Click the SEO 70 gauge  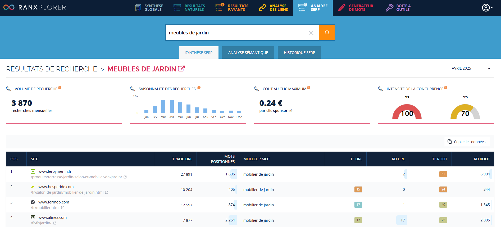pyautogui.click(x=465, y=112)
